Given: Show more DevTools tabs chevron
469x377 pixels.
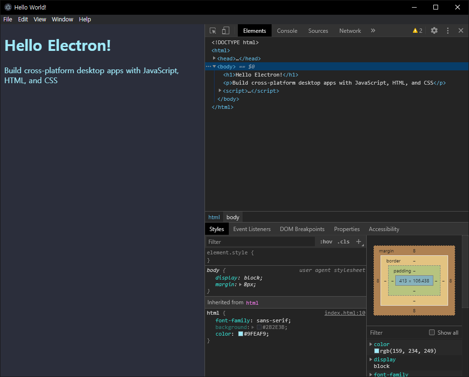Looking at the screenshot, I should click(373, 30).
